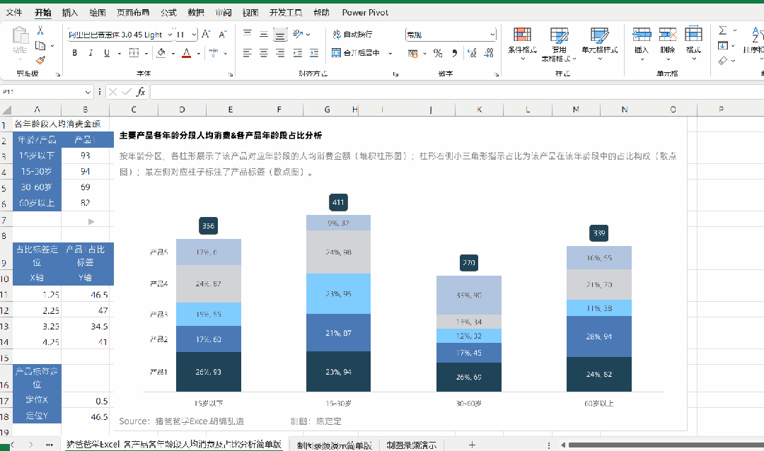This screenshot has width=764, height=451.
Task: Open the font size dropdown
Action: (195, 35)
